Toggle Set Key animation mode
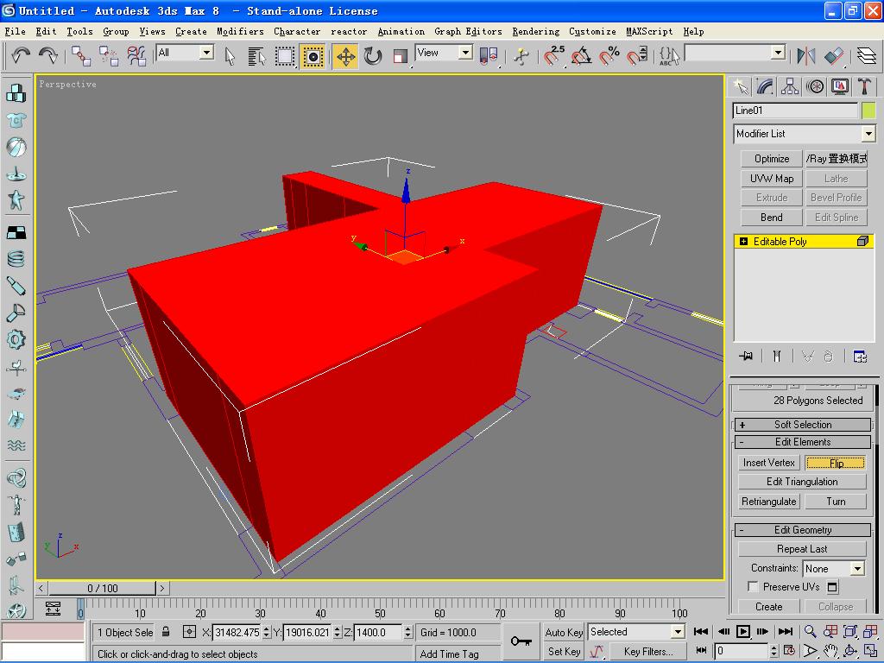The height and width of the screenshot is (663, 884). click(x=564, y=651)
